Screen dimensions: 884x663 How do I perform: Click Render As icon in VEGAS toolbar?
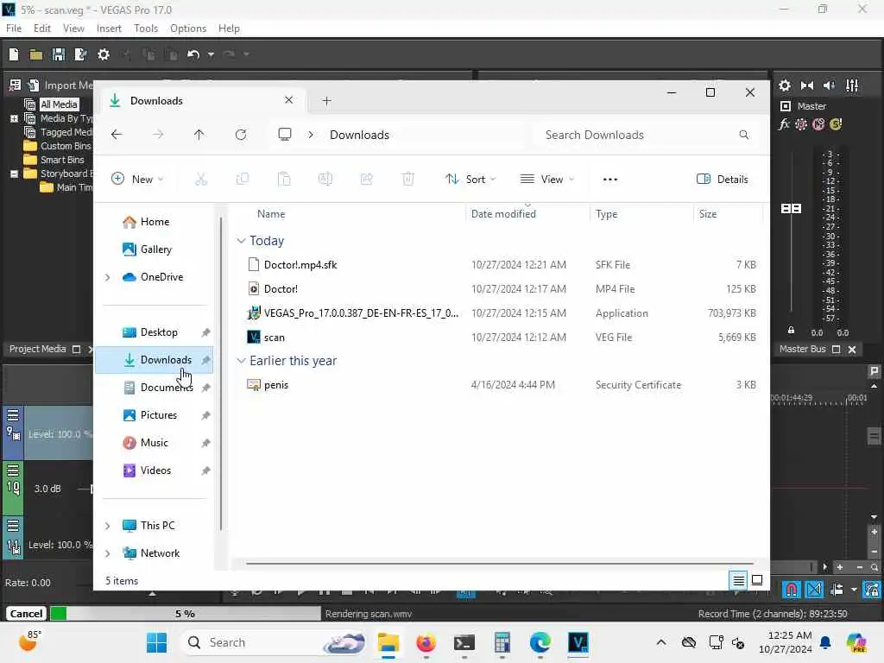80,54
